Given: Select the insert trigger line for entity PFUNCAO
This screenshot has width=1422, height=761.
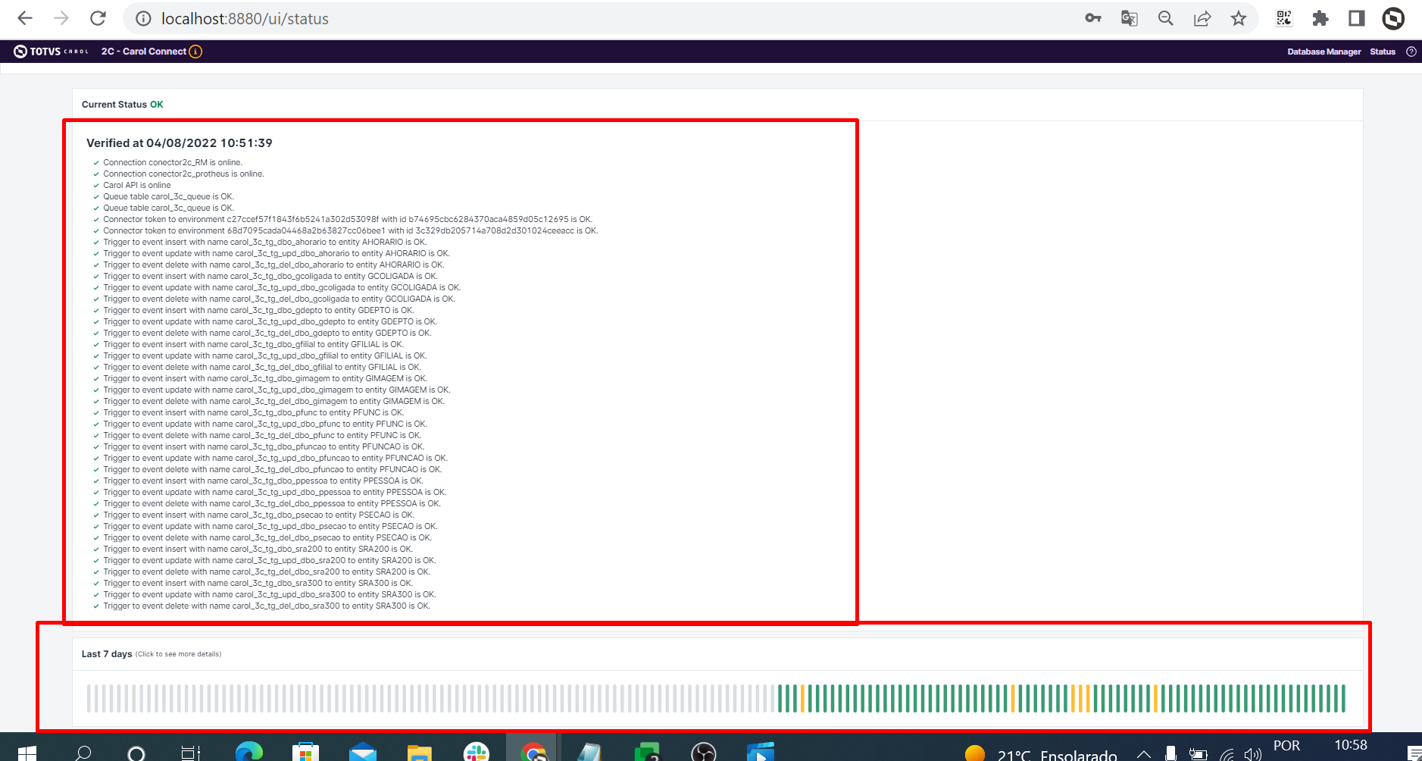Looking at the screenshot, I should (x=264, y=446).
